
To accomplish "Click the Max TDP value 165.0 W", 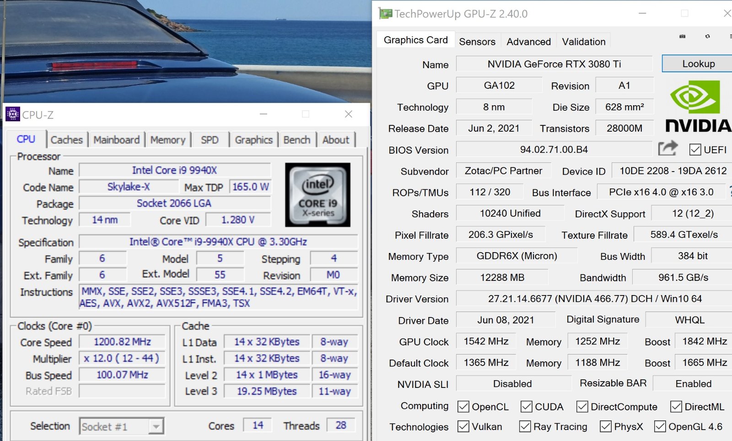I will tap(250, 187).
